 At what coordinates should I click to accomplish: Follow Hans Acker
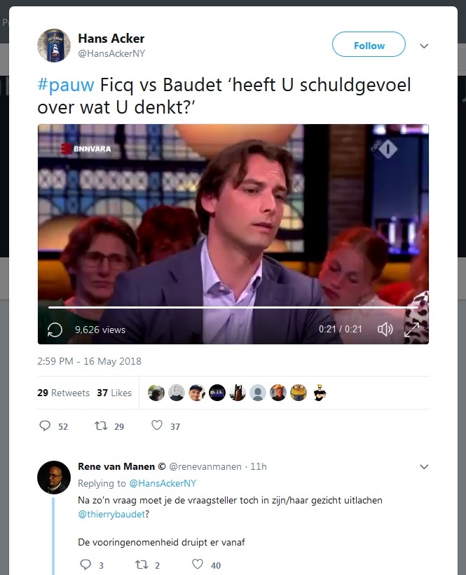(x=369, y=44)
